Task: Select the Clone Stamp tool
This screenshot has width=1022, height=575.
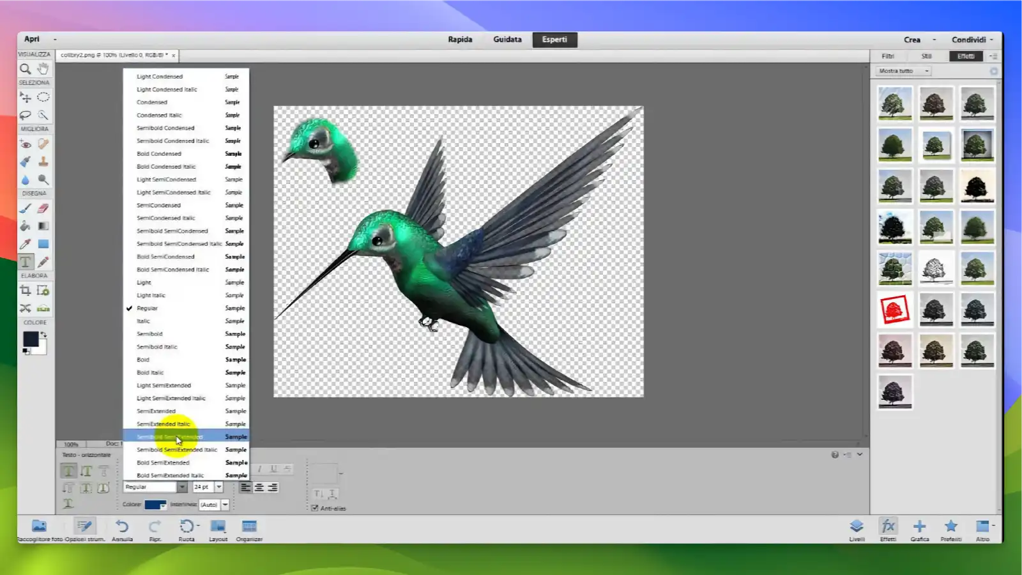Action: tap(43, 162)
